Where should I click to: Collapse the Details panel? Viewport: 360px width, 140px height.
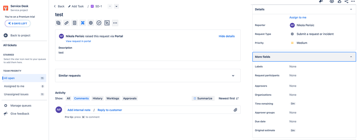click(x=351, y=9)
